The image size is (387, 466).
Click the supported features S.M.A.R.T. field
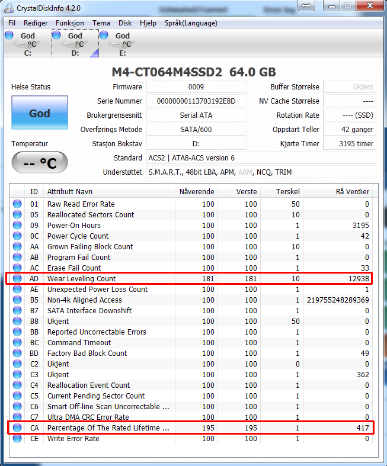tap(261, 172)
